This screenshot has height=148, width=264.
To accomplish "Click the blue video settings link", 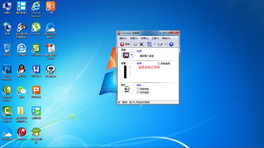I will coord(140,51).
